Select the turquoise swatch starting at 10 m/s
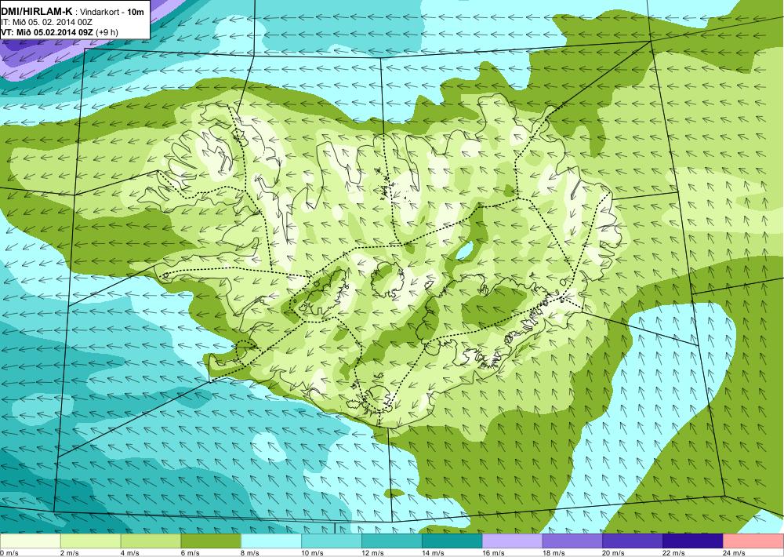The height and width of the screenshot is (557, 784). point(332,541)
